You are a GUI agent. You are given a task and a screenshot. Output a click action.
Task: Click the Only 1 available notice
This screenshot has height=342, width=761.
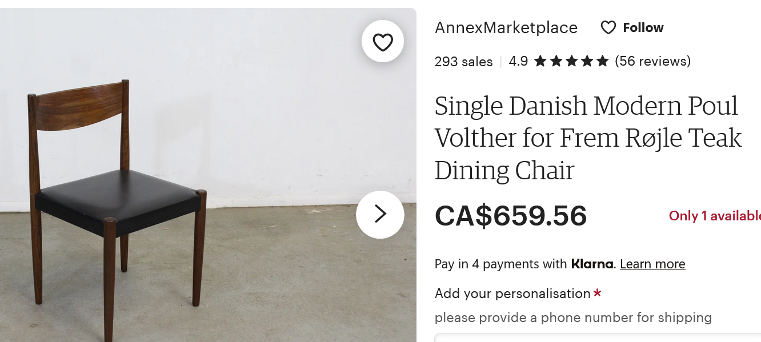coord(714,216)
